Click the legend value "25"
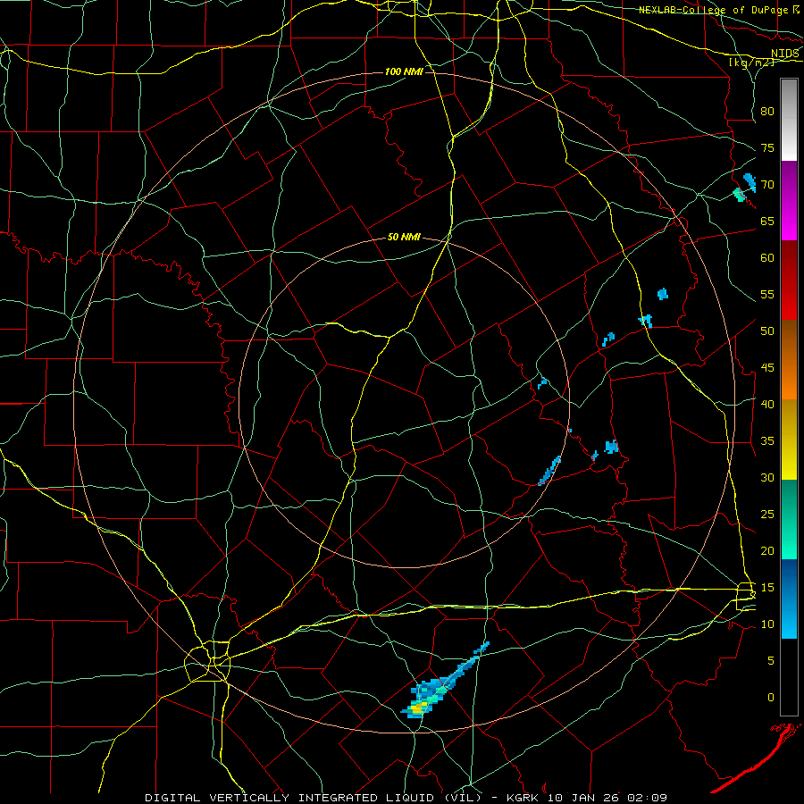Viewport: 804px width, 804px height. pos(767,515)
